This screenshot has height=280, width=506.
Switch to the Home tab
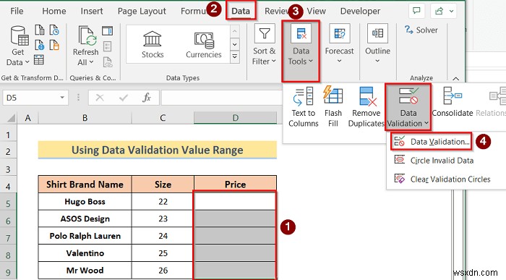54,11
